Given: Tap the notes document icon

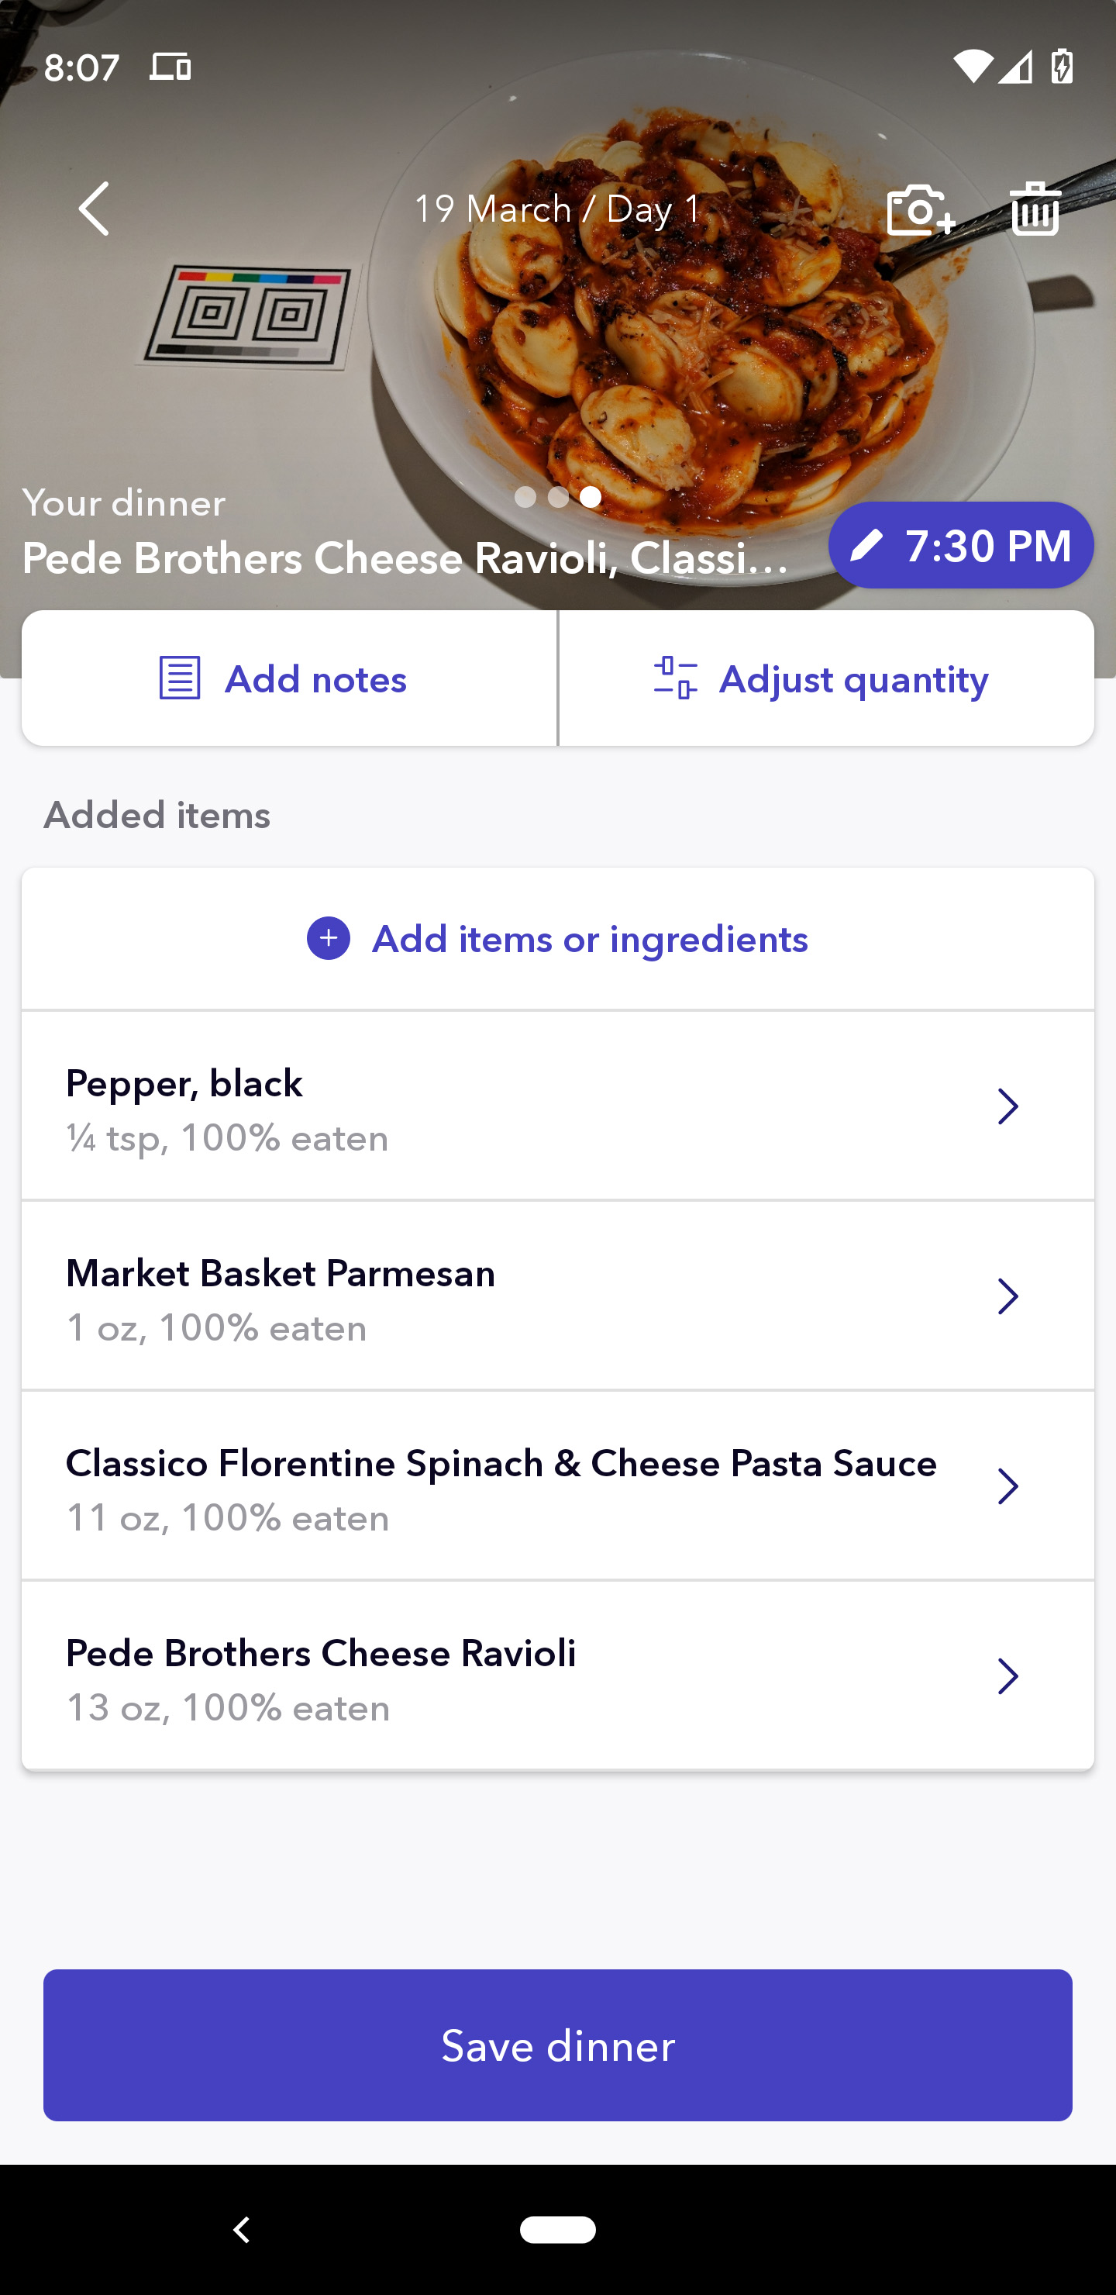Looking at the screenshot, I should 179,679.
